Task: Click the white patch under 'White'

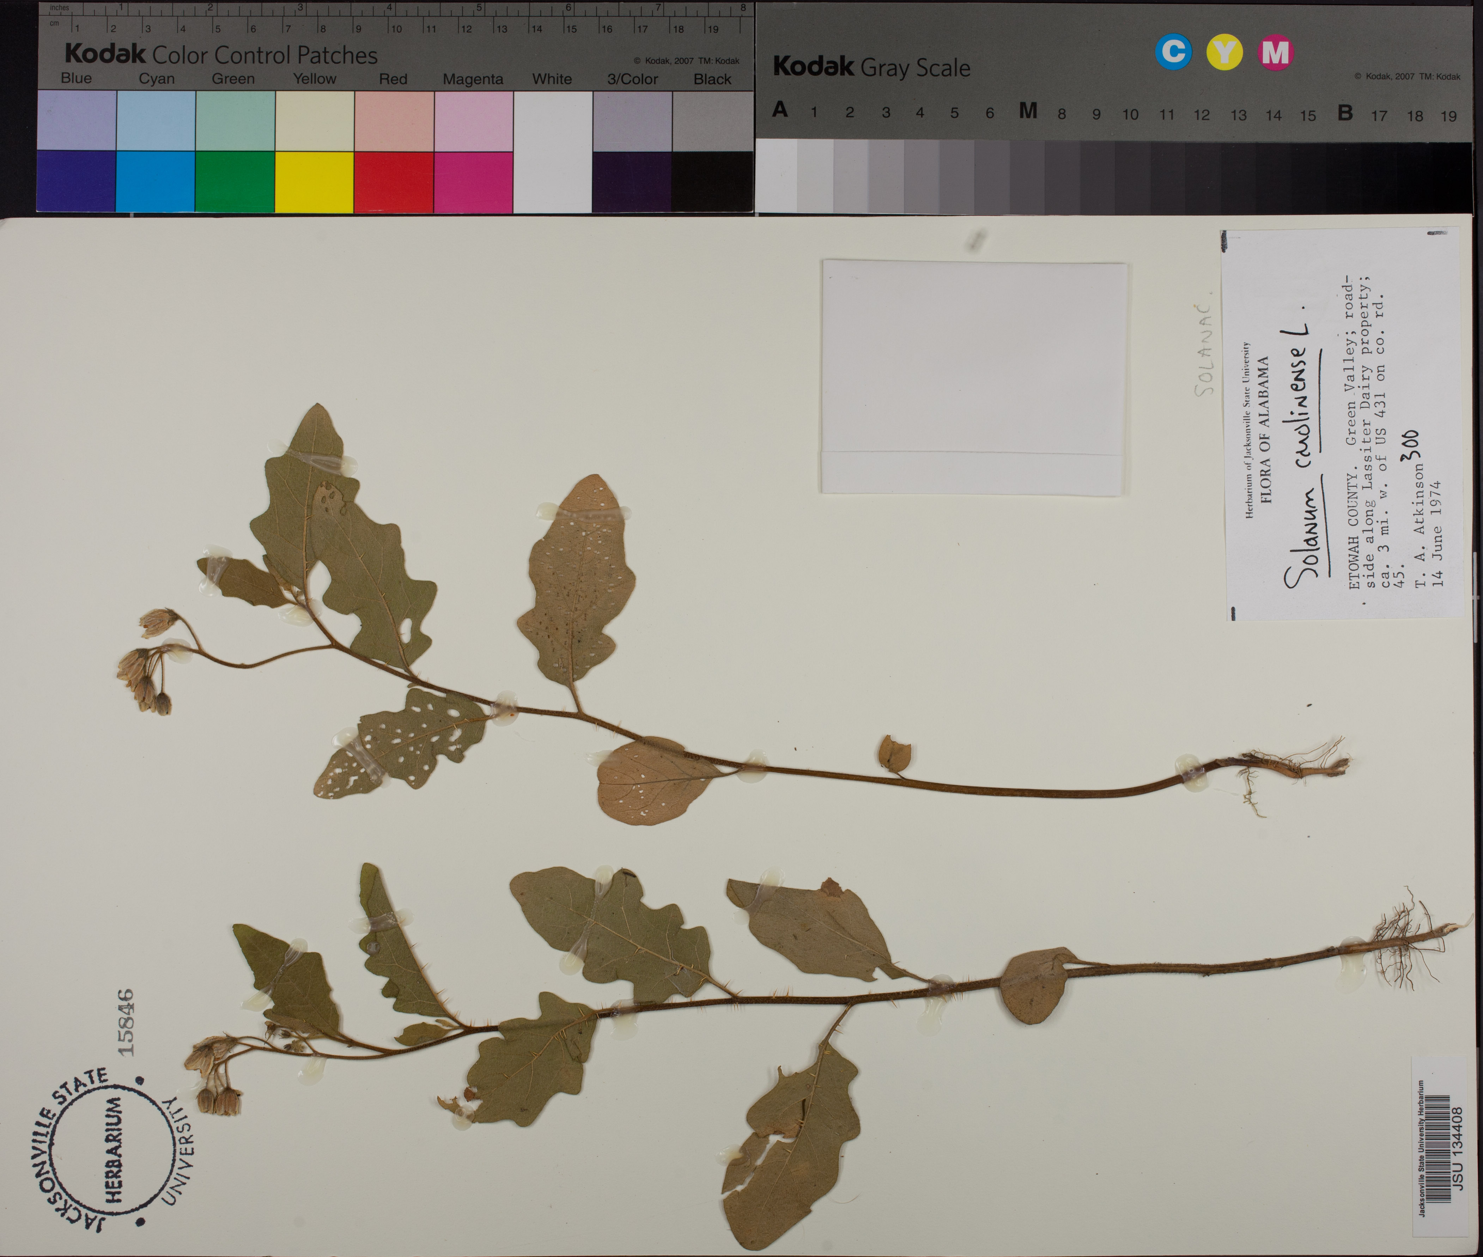Action: (552, 151)
